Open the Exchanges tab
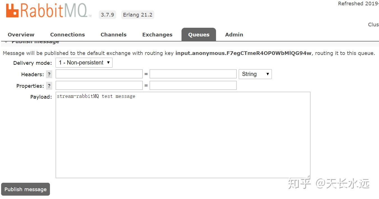 tap(157, 34)
